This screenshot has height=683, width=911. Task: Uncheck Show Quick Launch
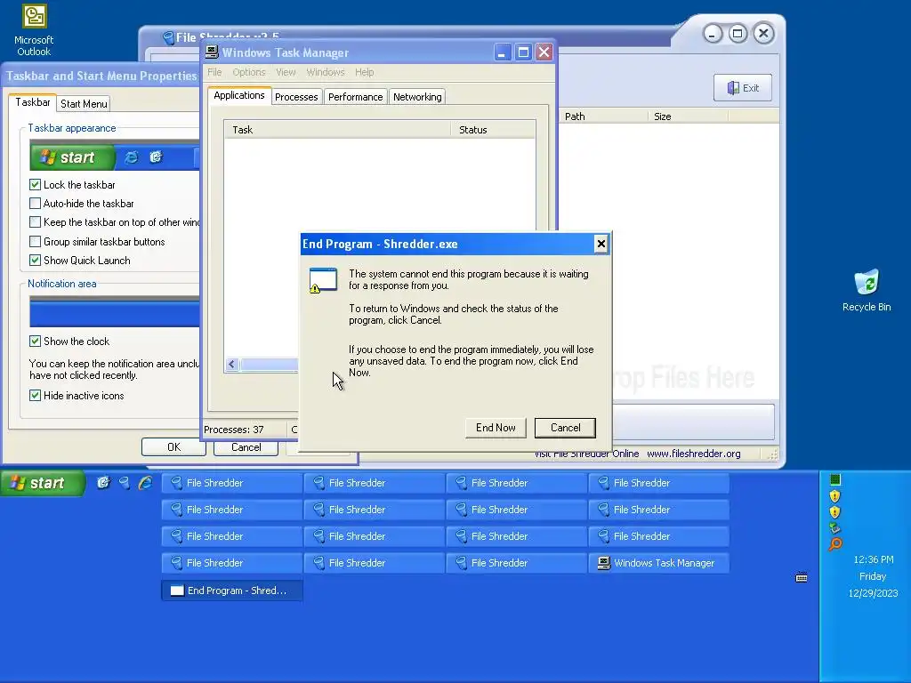[35, 261]
